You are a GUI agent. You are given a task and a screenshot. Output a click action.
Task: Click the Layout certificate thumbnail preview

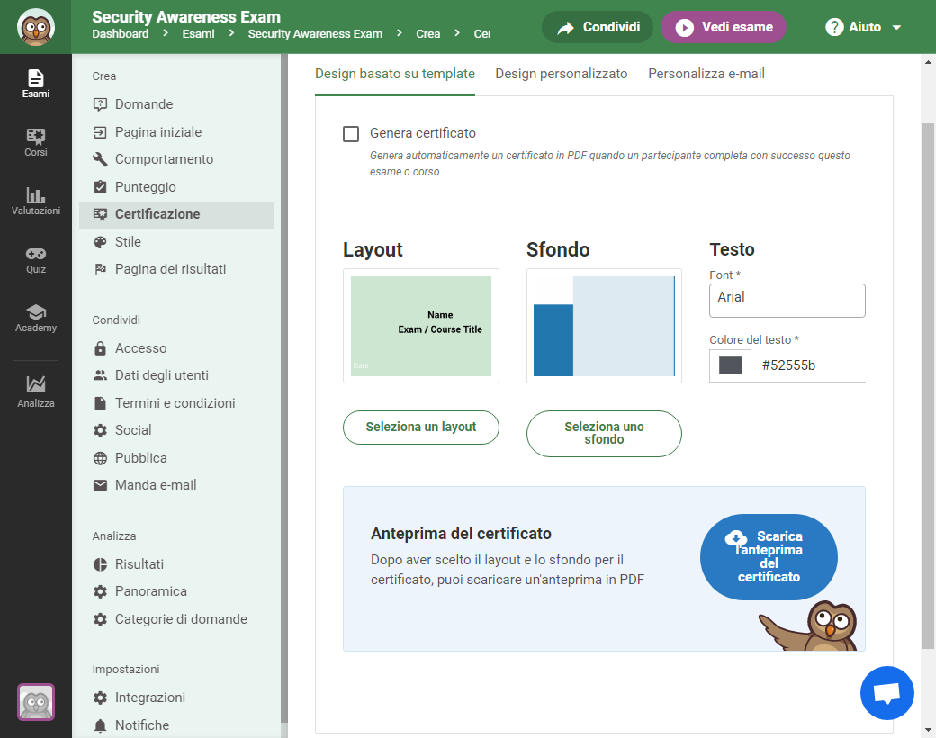click(x=421, y=326)
